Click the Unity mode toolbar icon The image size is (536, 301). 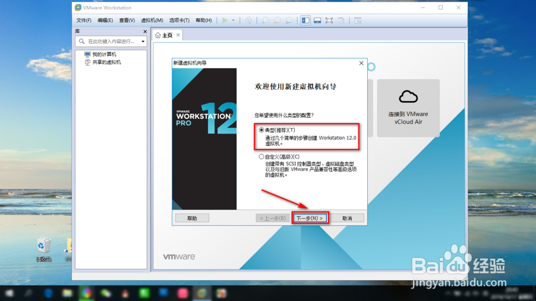341,20
